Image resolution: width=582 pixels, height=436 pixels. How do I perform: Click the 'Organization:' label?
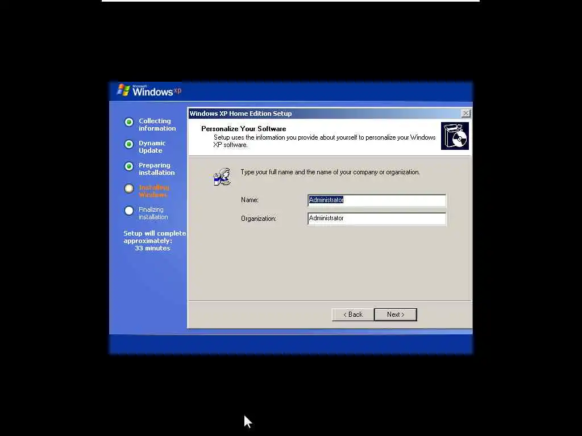pos(259,219)
